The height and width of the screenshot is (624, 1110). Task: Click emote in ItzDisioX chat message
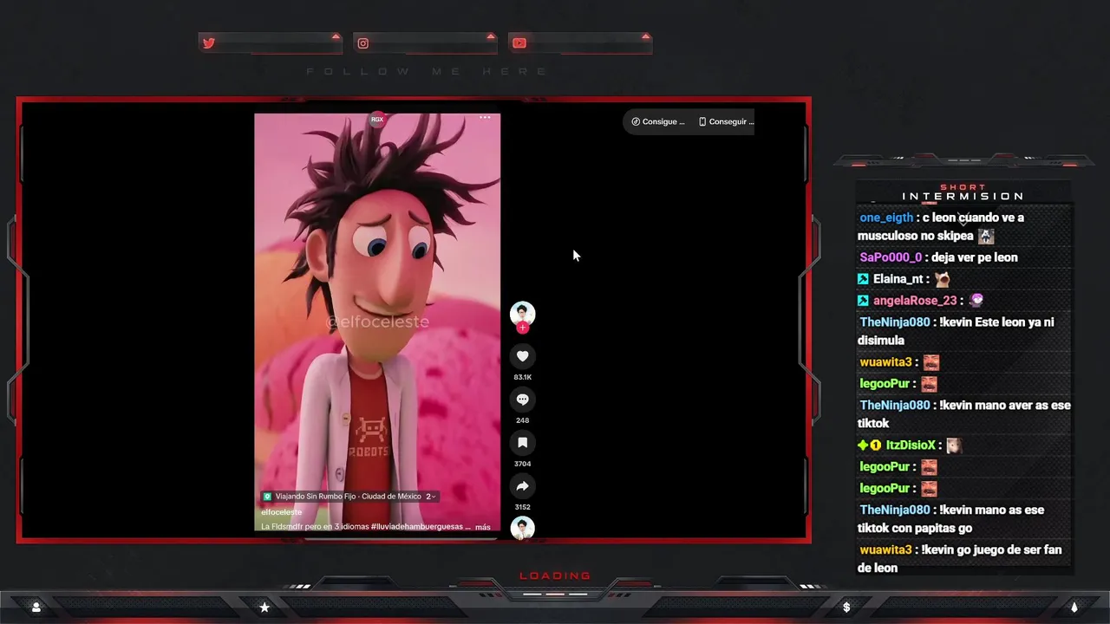click(x=954, y=445)
